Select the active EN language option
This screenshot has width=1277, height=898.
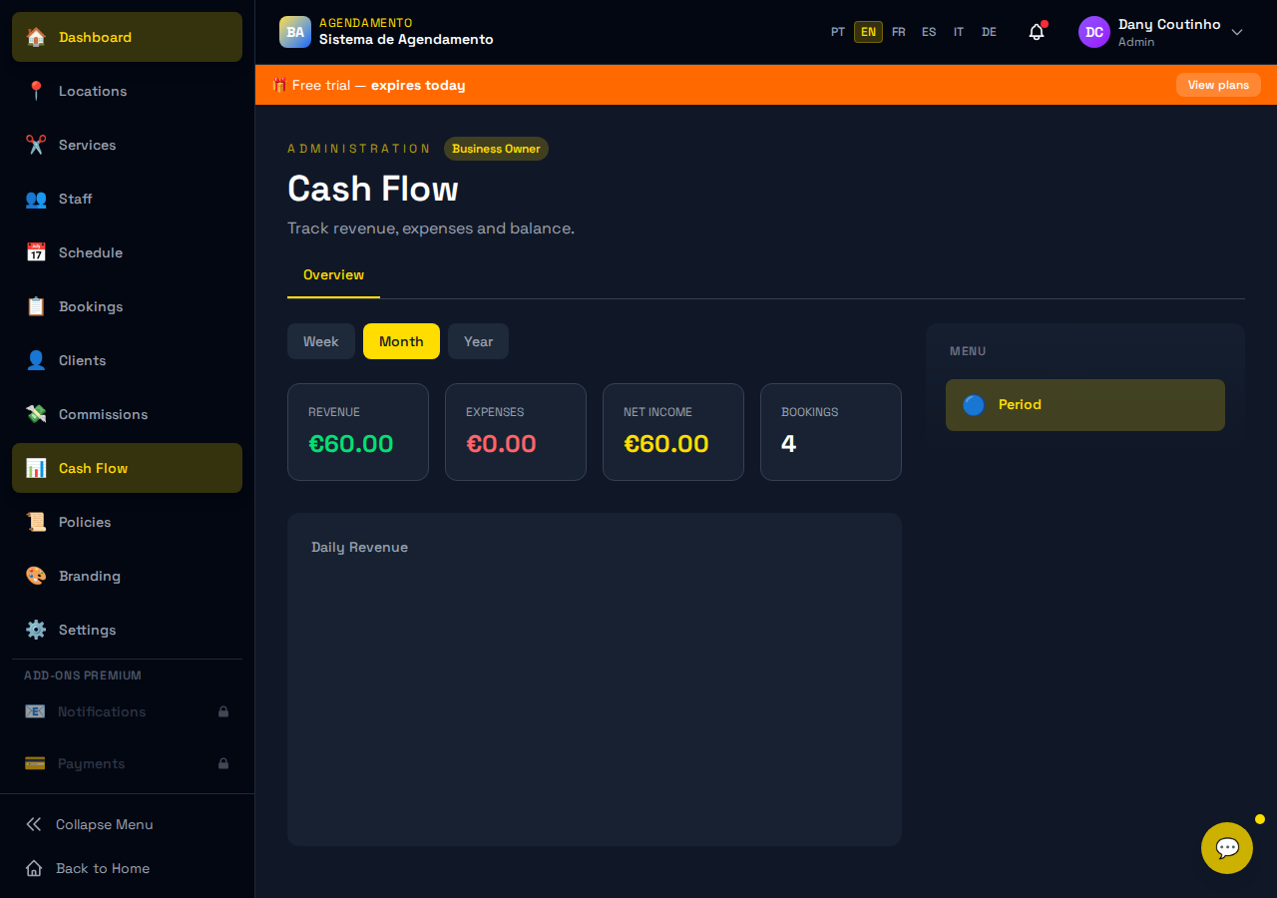pyautogui.click(x=868, y=32)
